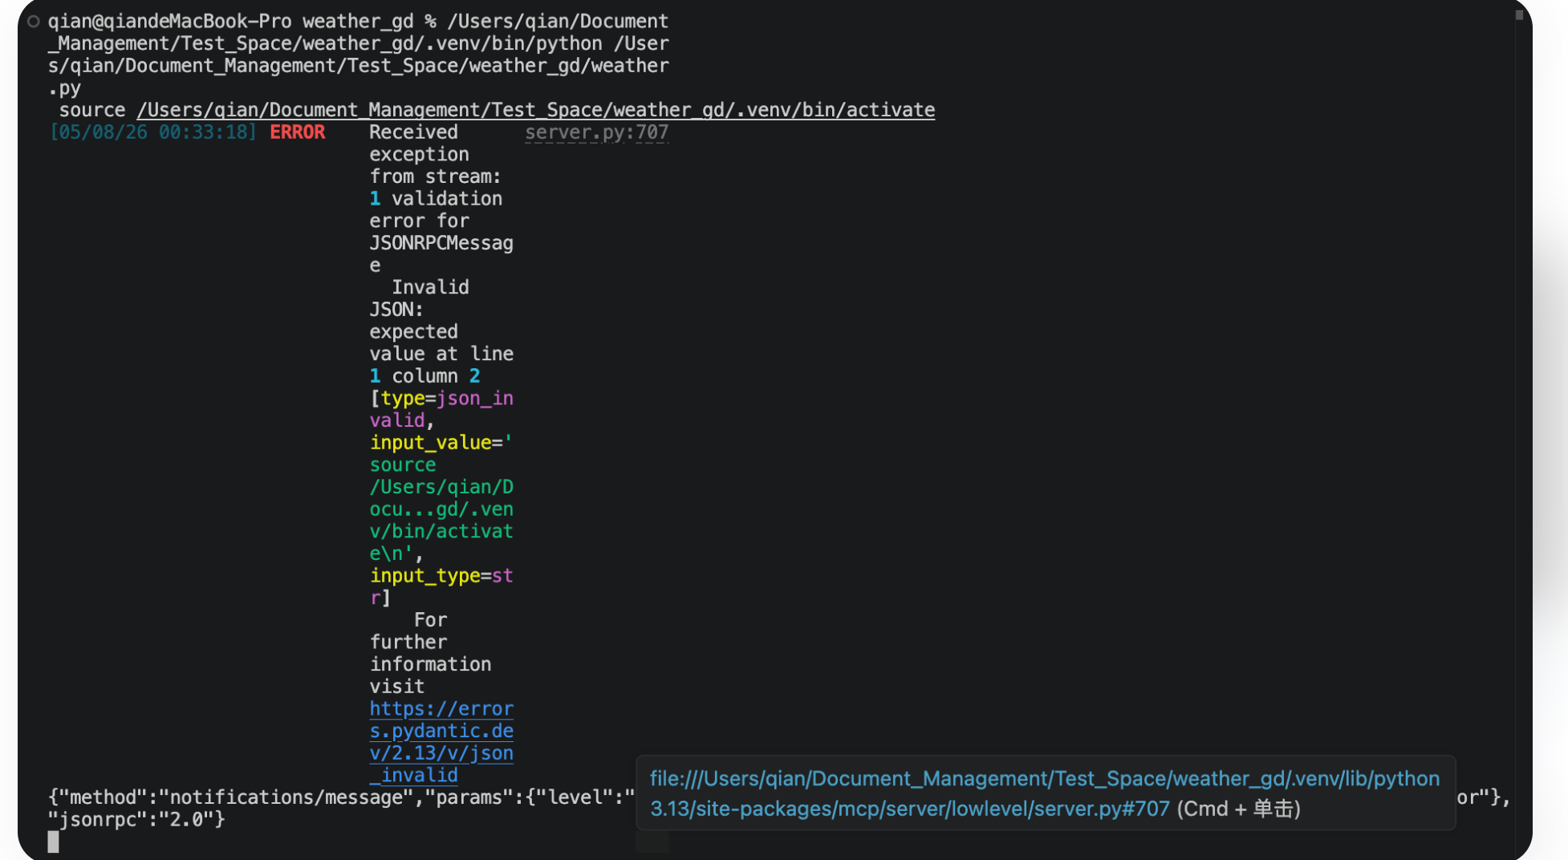This screenshot has height=860, width=1568.
Task: Open the underlined .venv/bin/activate path
Action: (x=535, y=110)
